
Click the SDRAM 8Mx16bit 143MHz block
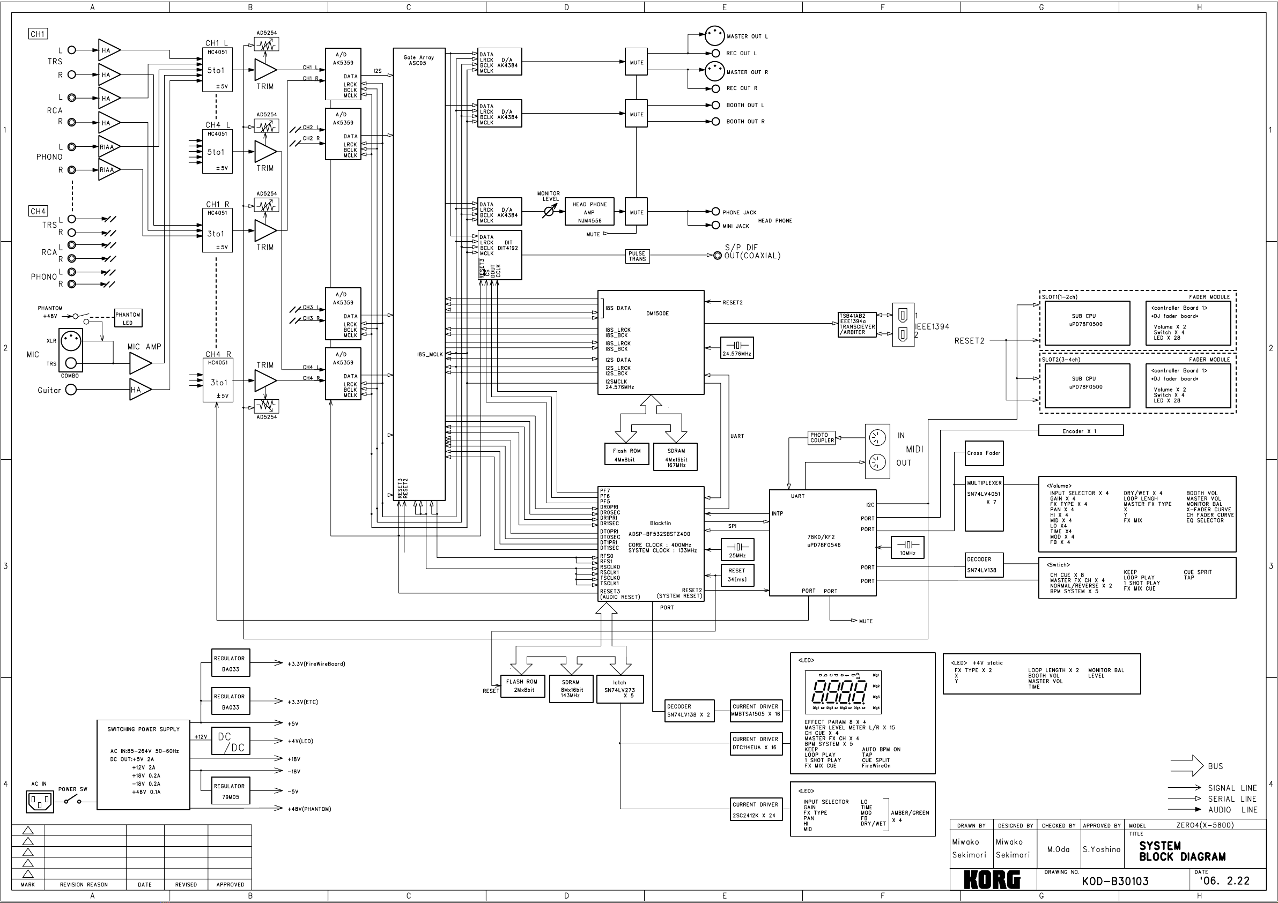(x=571, y=689)
